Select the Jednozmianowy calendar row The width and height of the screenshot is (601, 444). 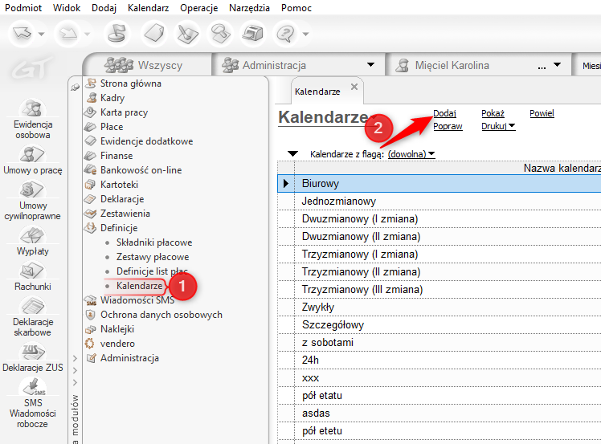(x=440, y=201)
